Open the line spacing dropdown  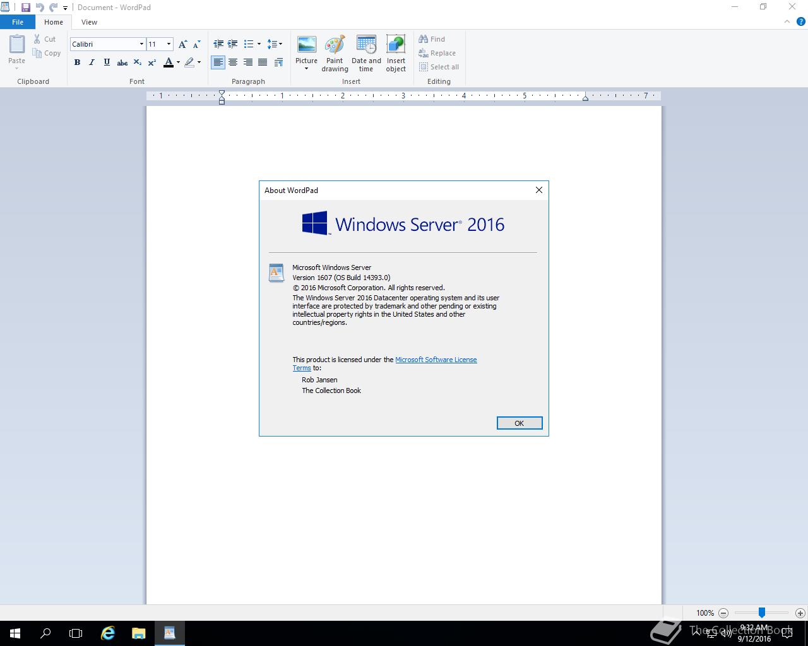click(x=275, y=44)
